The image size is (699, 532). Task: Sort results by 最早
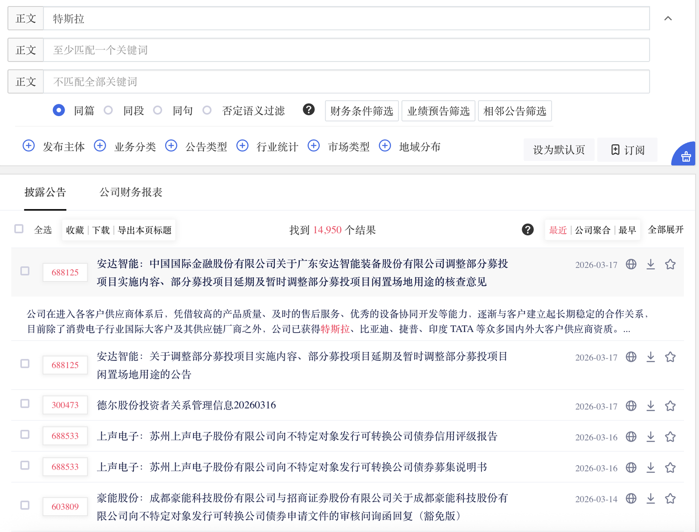pos(627,230)
